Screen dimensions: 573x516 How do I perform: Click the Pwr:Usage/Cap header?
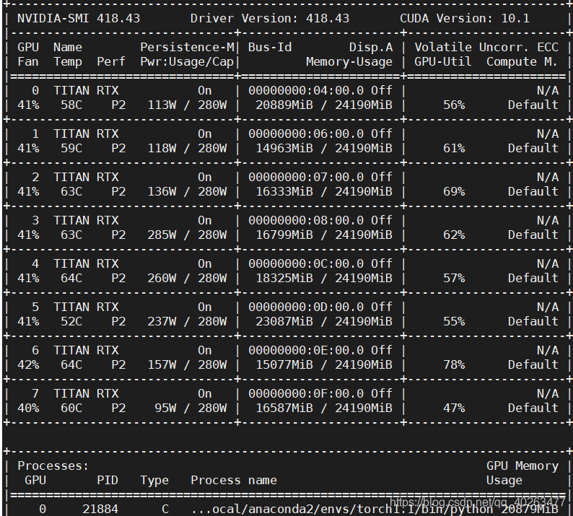(x=187, y=62)
